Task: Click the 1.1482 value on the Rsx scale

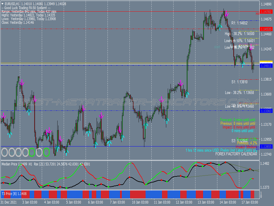Action: pos(265,164)
